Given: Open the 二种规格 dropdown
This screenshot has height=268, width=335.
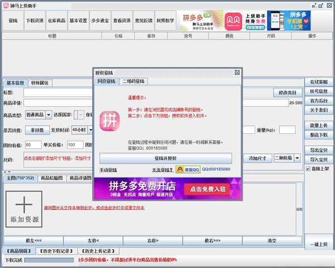Looking at the screenshot, I should coord(286,158).
